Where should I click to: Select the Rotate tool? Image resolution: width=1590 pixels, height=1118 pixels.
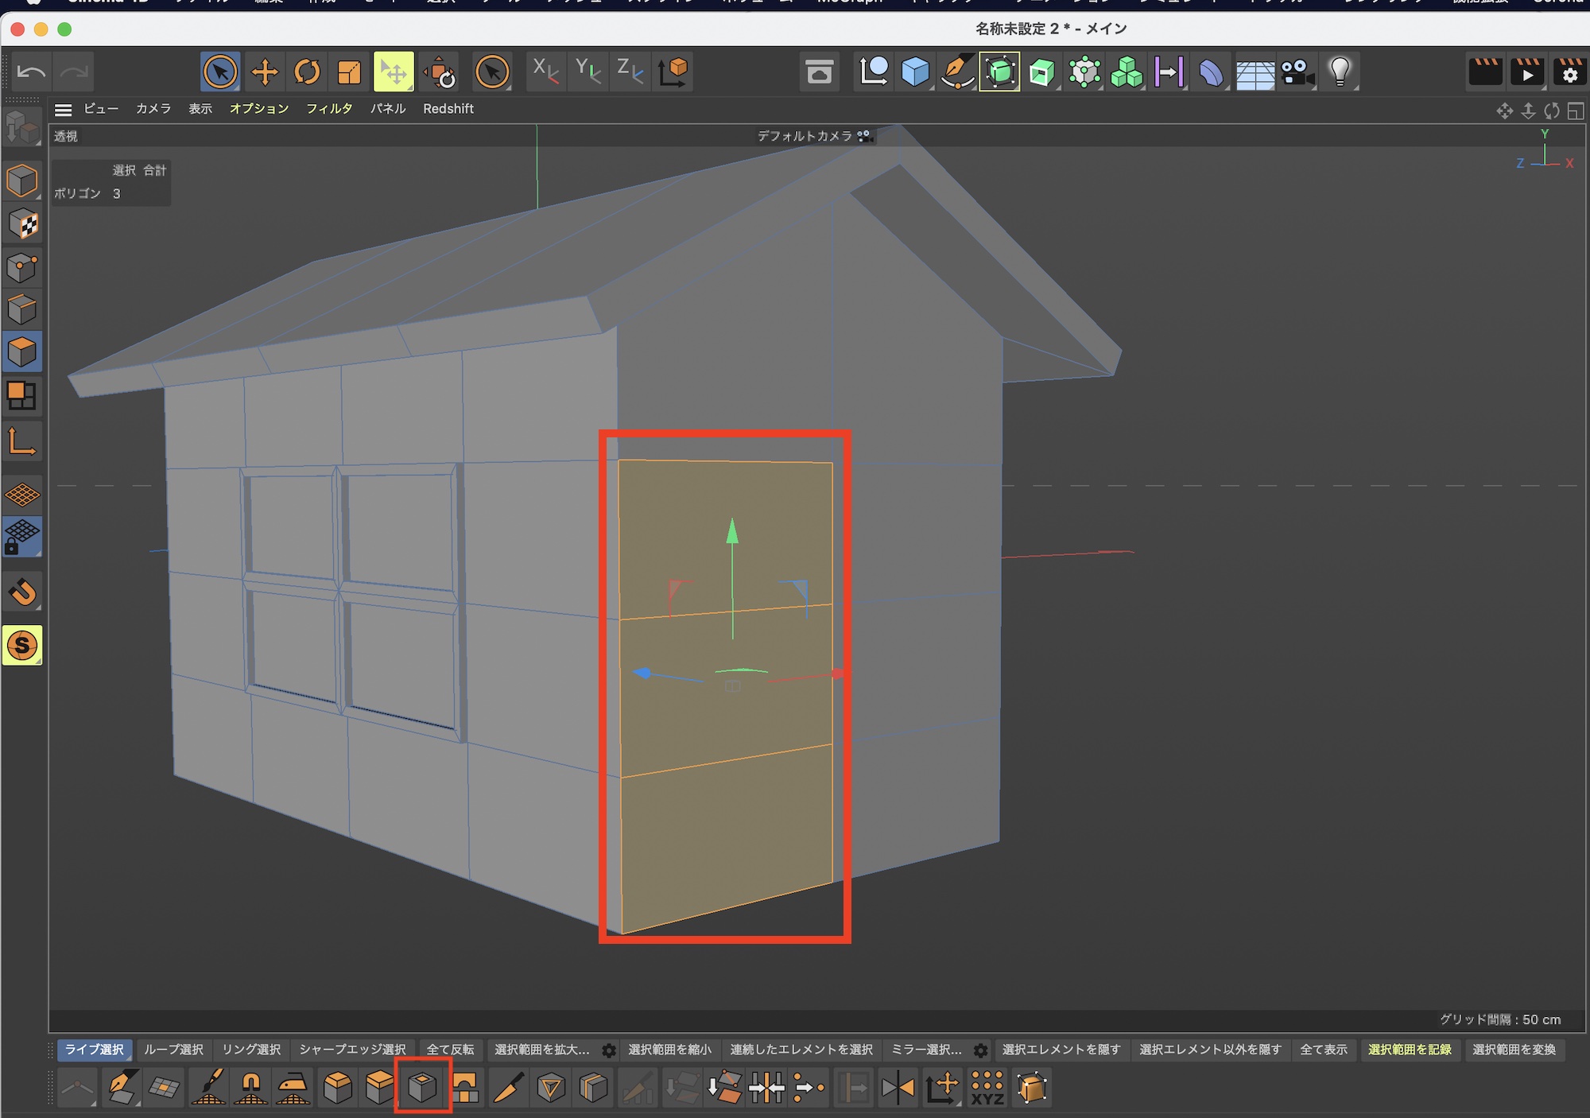coord(307,72)
